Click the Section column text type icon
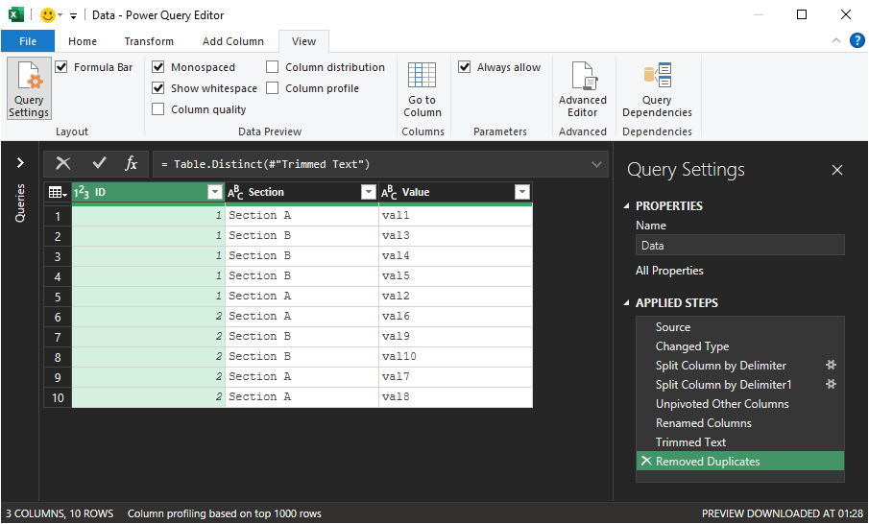The height and width of the screenshot is (524, 869). pyautogui.click(x=235, y=192)
